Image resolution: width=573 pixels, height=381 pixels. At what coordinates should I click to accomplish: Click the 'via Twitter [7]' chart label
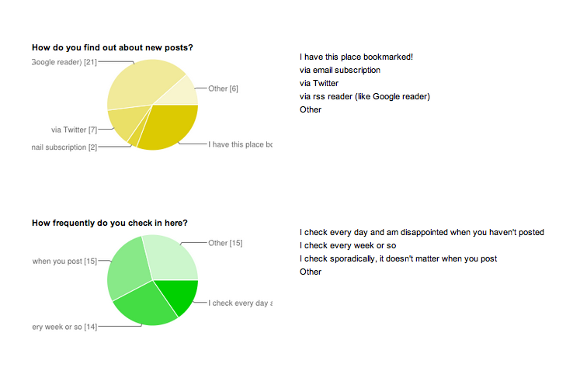[75, 130]
